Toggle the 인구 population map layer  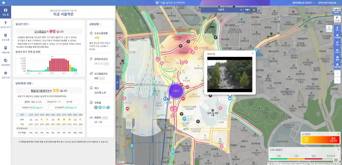pos(337,29)
